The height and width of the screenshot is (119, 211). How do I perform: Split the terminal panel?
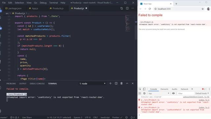pos(116,83)
